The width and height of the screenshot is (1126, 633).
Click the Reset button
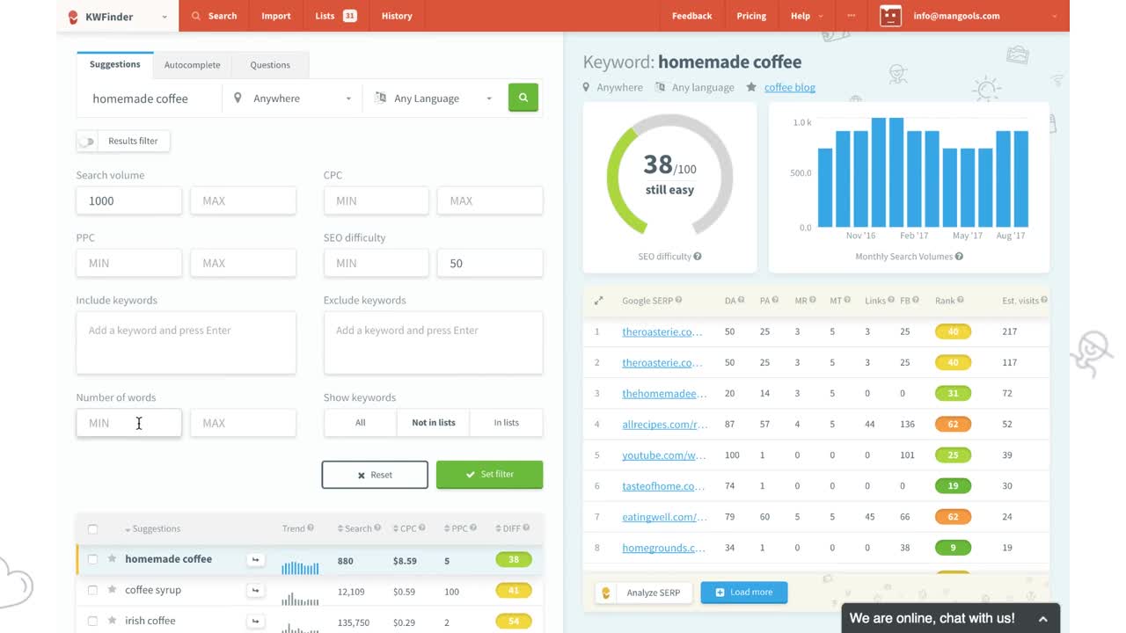375,475
